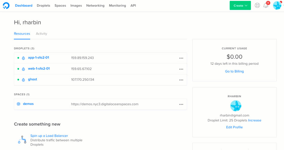284x150 pixels.
Task: Click Increase droplet limit link
Action: [255, 120]
